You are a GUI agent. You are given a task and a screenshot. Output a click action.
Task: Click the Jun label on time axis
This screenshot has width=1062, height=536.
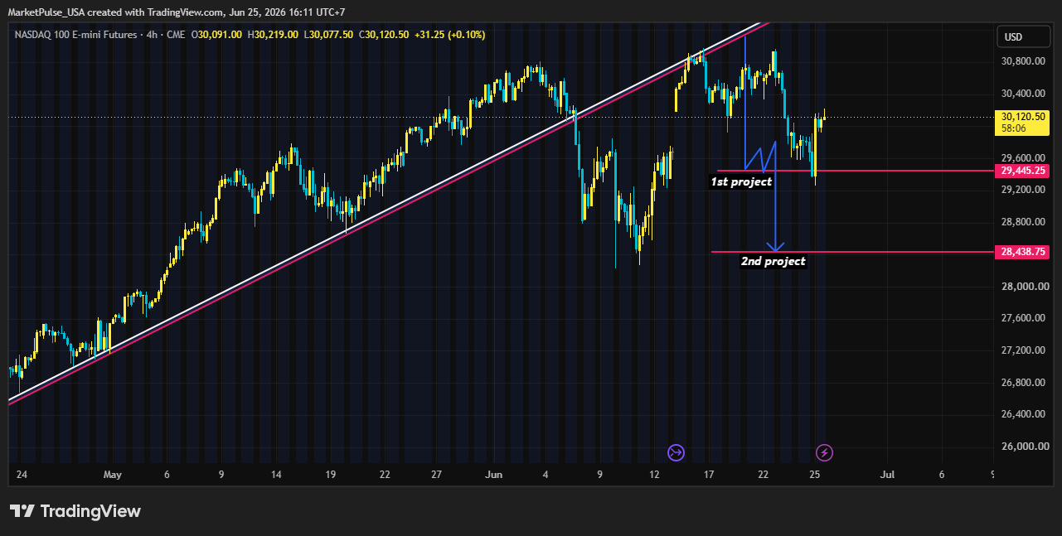(493, 475)
